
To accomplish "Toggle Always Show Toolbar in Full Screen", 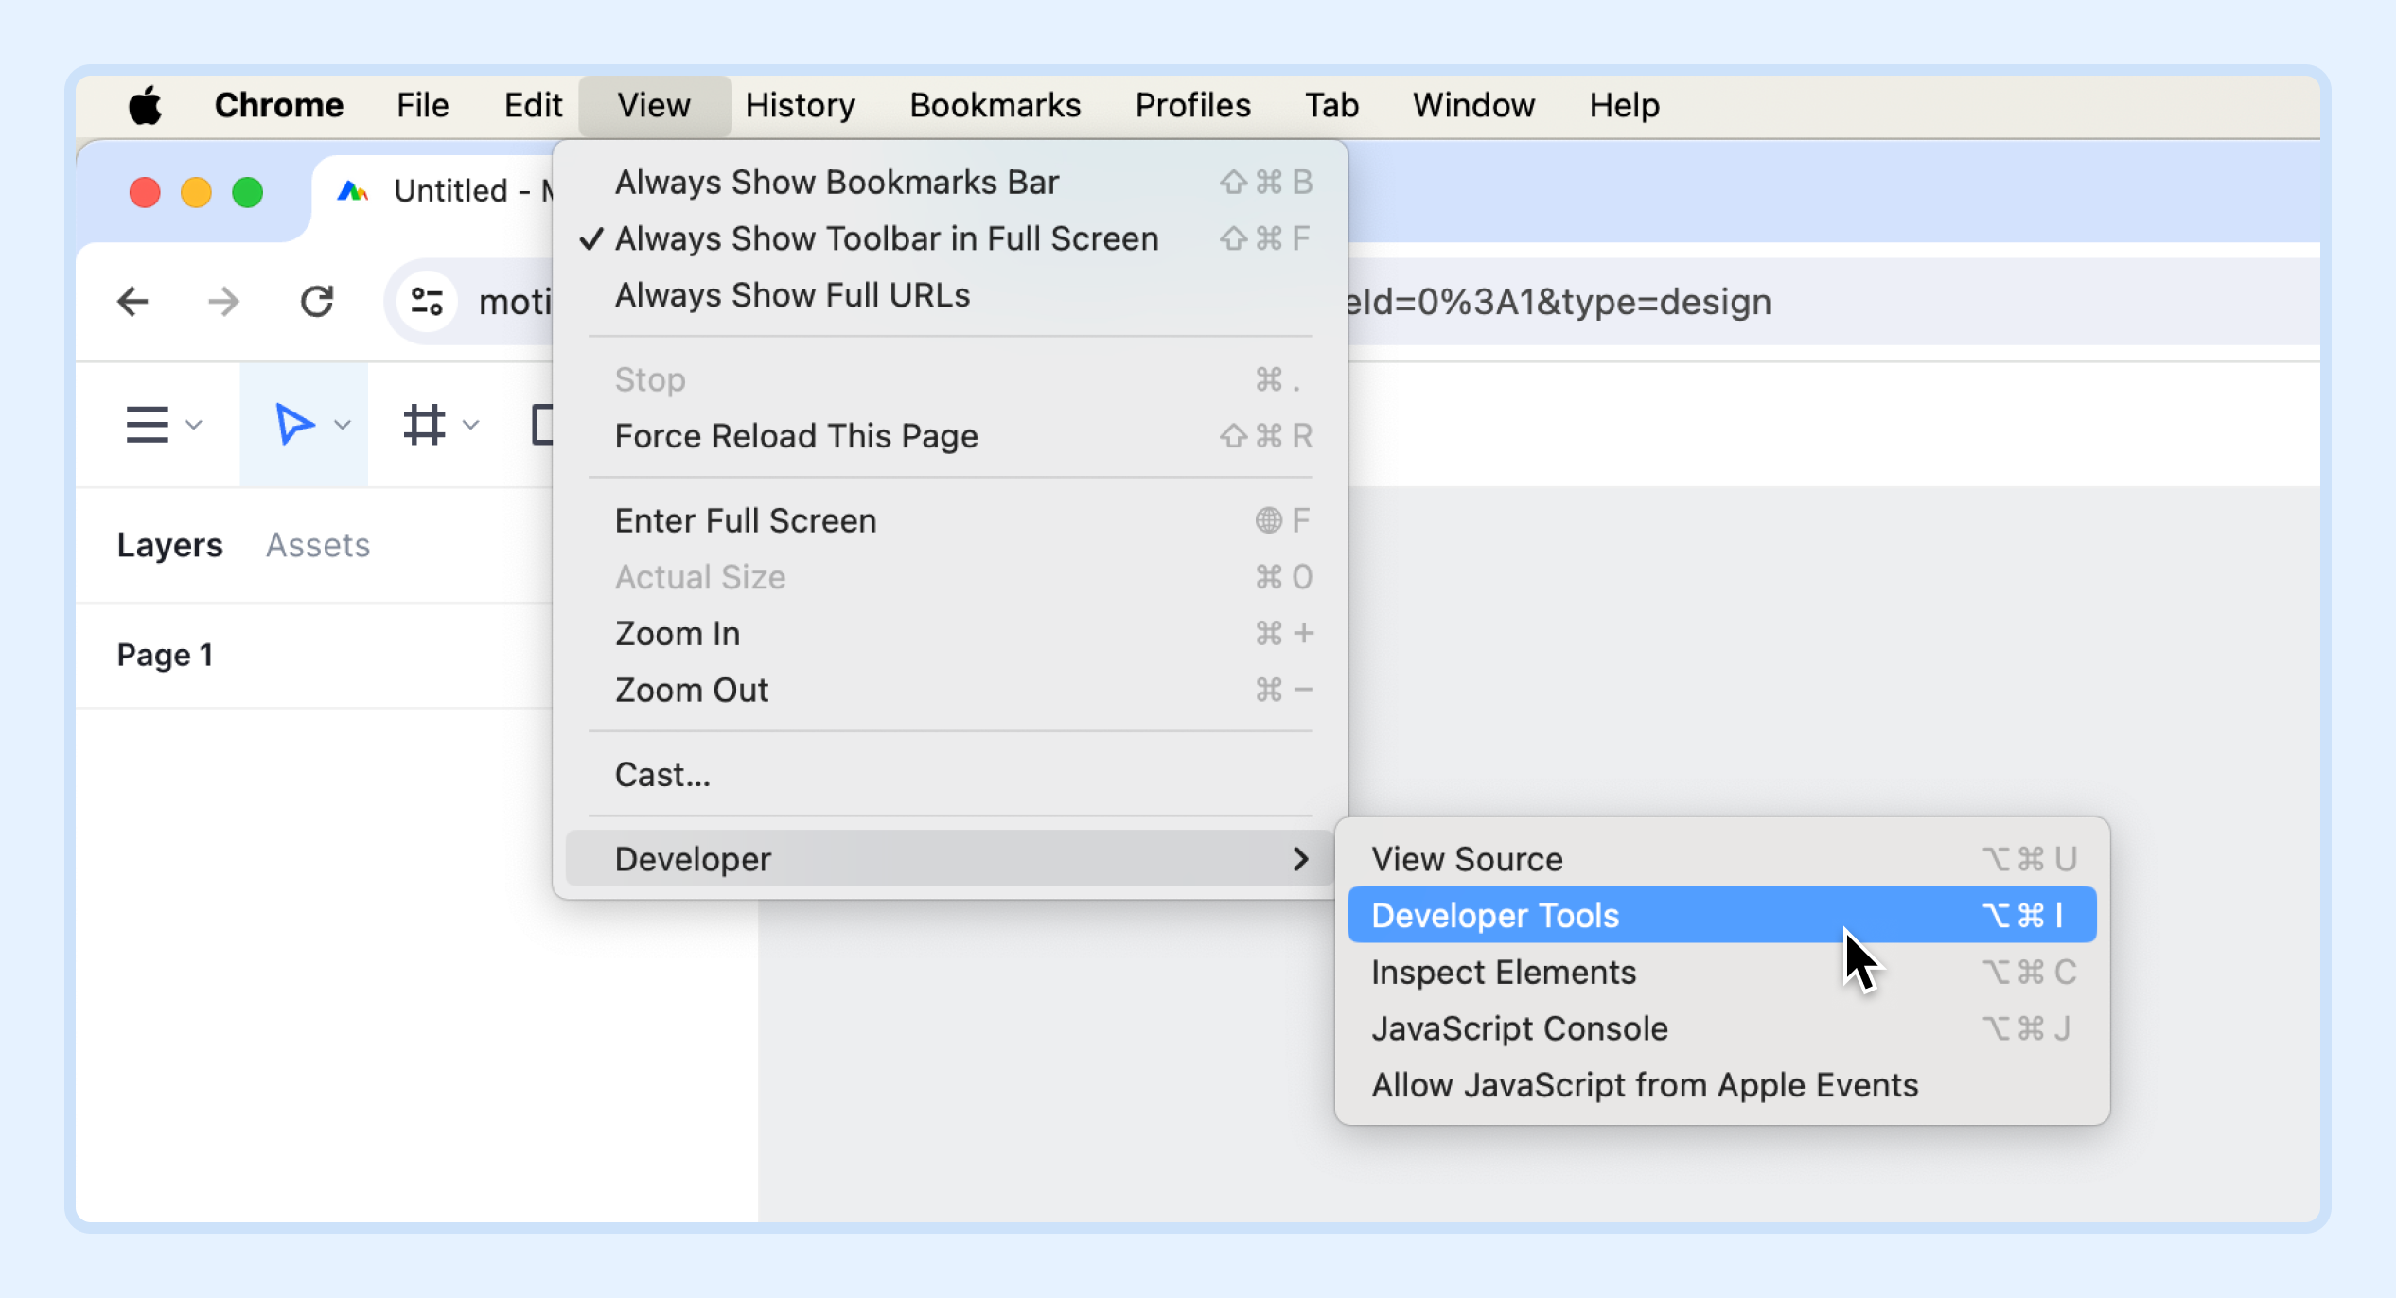I will click(950, 238).
